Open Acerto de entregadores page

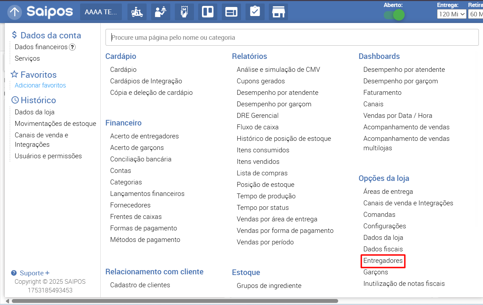point(144,136)
